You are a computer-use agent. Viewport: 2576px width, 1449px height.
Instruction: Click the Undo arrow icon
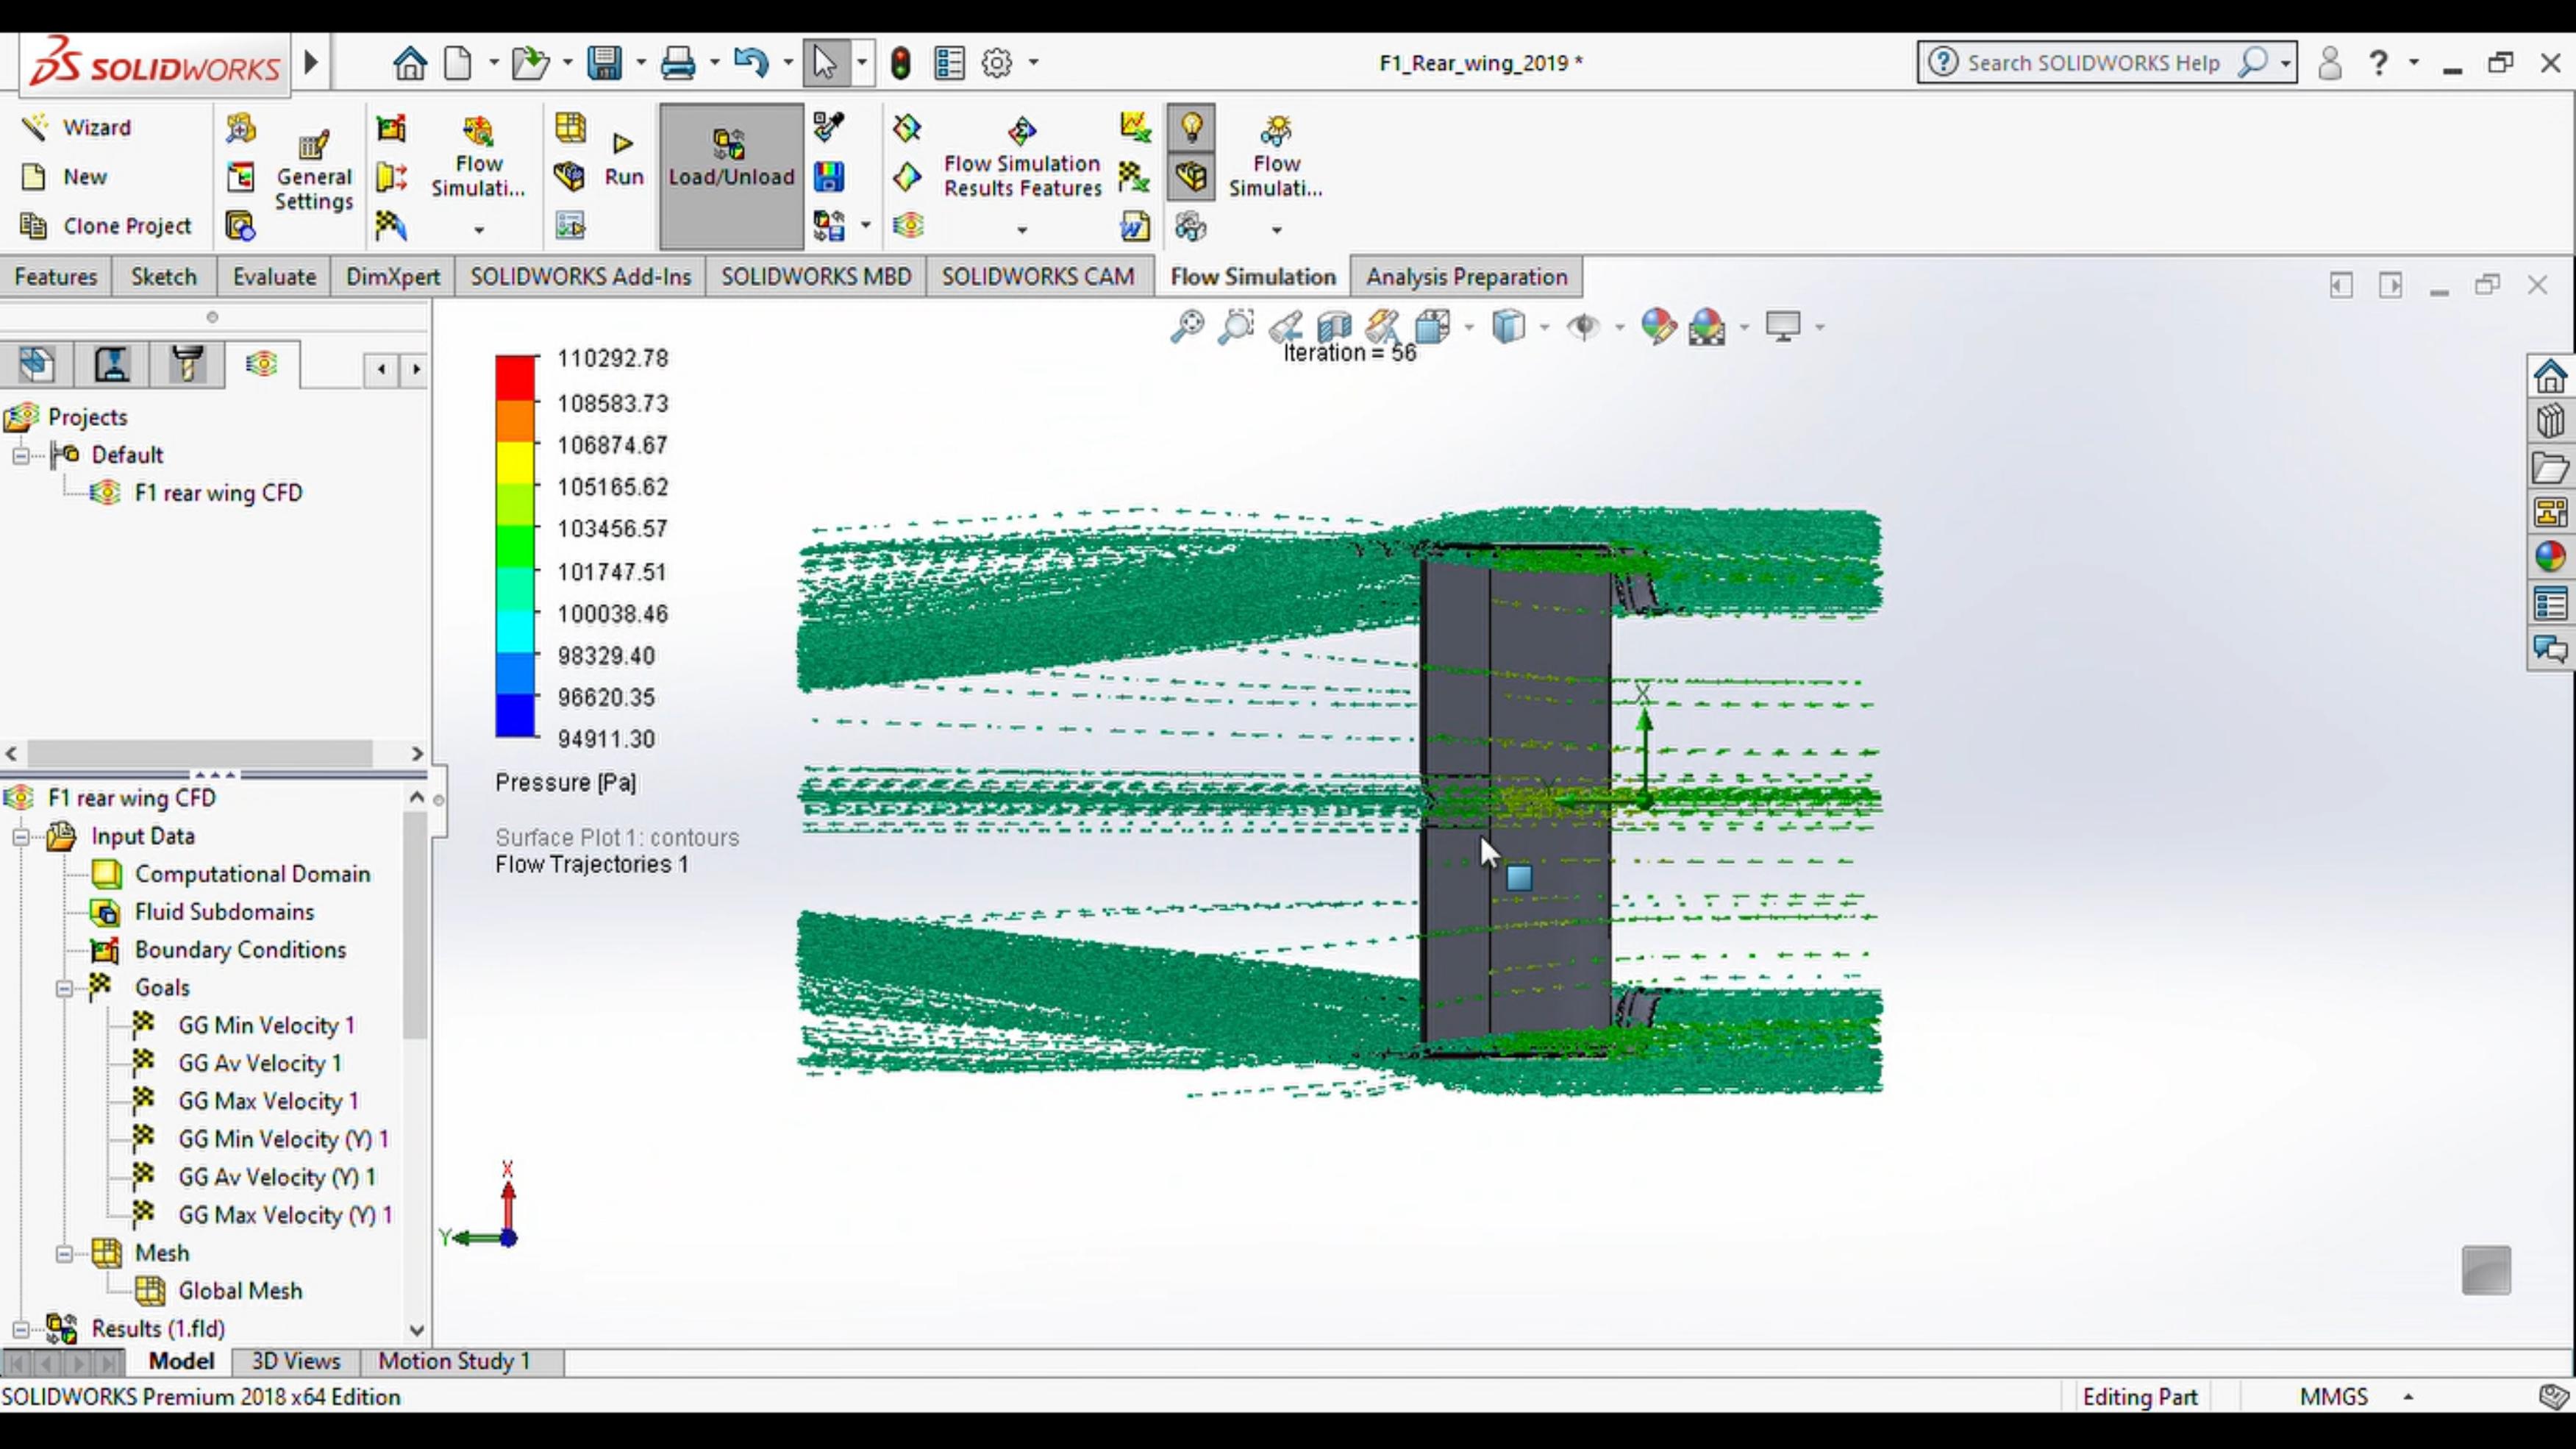pyautogui.click(x=749, y=63)
